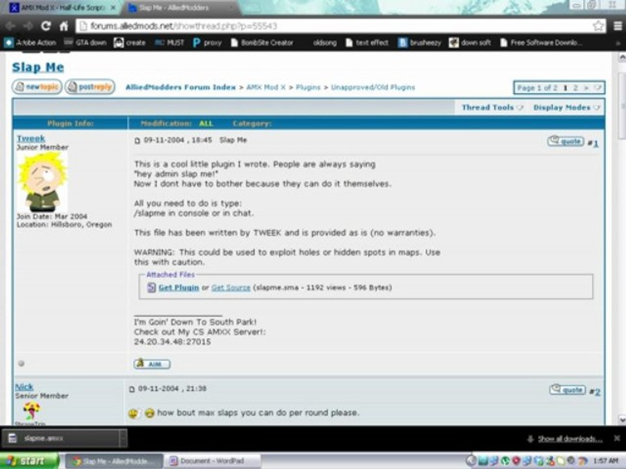This screenshot has width=626, height=469.
Task: Close the downloads bar
Action: pyautogui.click(x=617, y=438)
